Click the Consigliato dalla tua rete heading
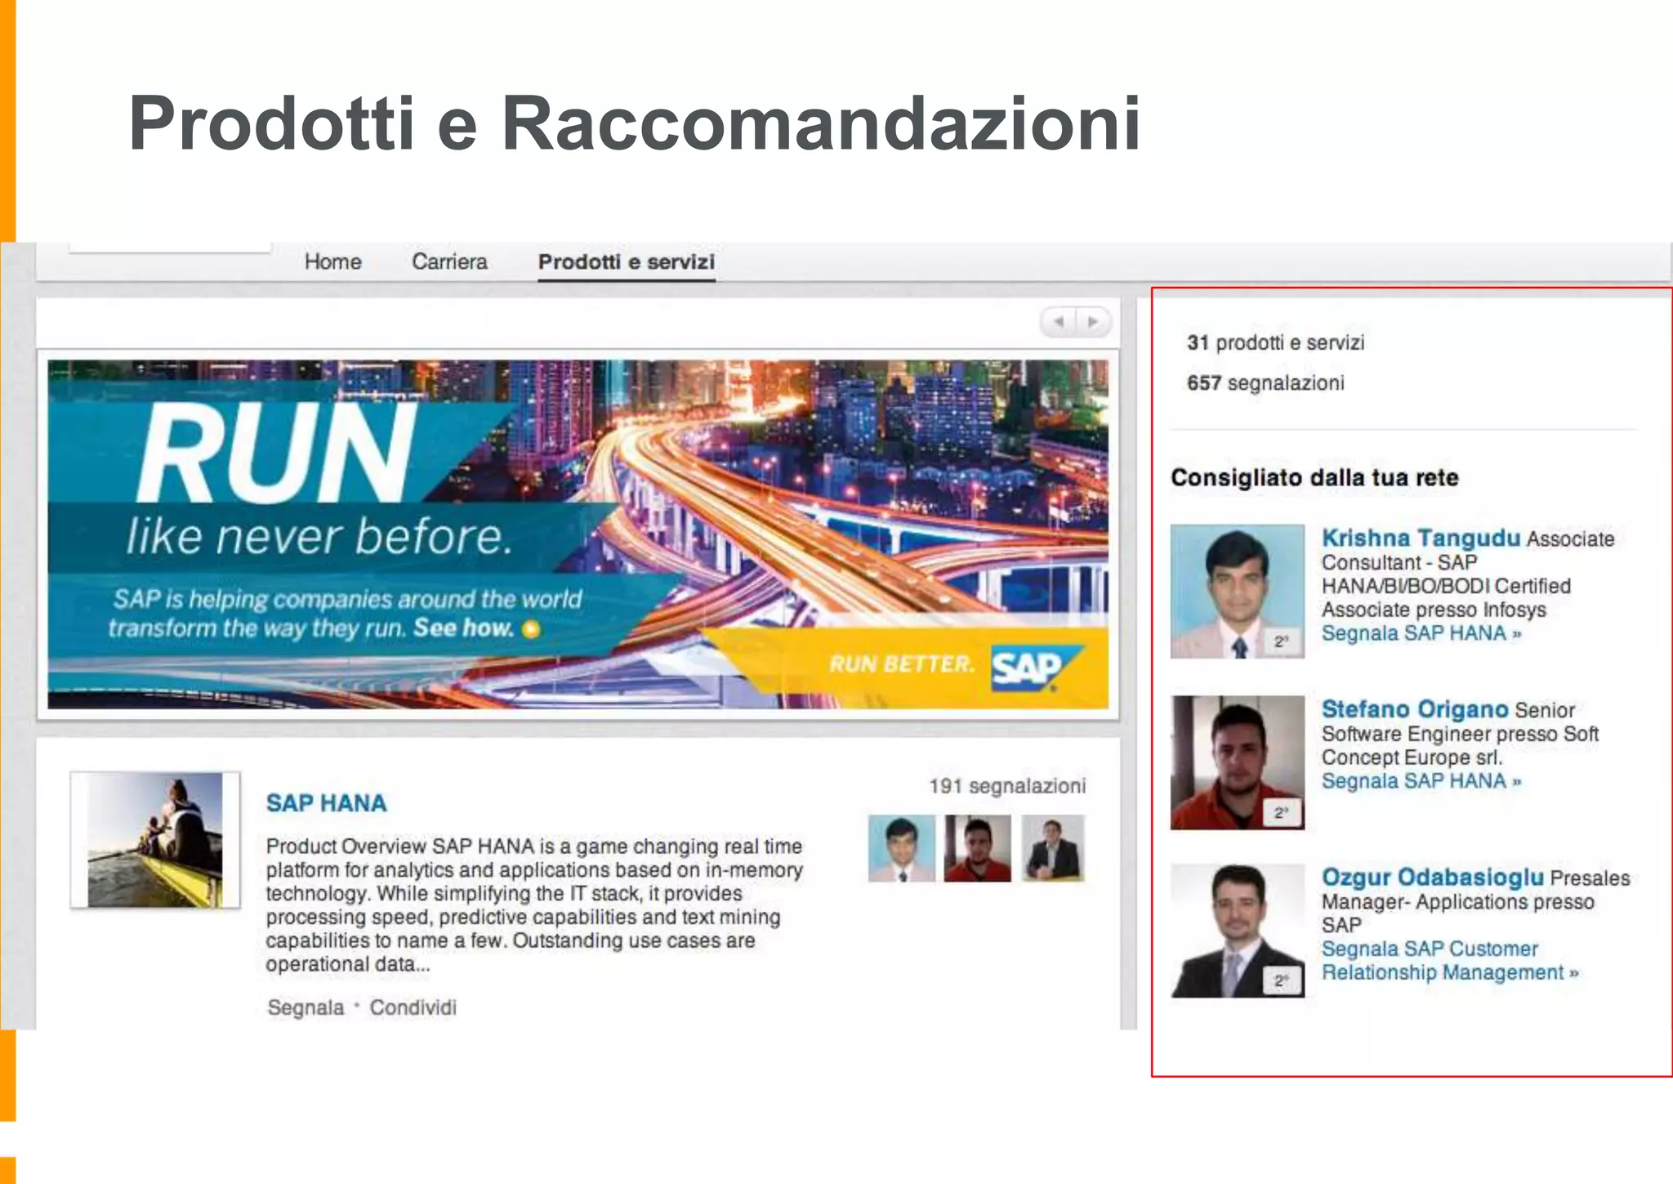The image size is (1673, 1184). coord(1314,477)
